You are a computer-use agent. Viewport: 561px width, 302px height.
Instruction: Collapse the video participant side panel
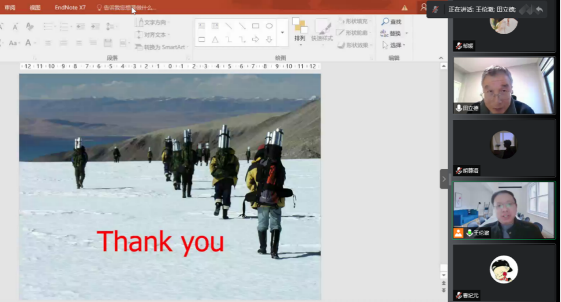click(444, 179)
